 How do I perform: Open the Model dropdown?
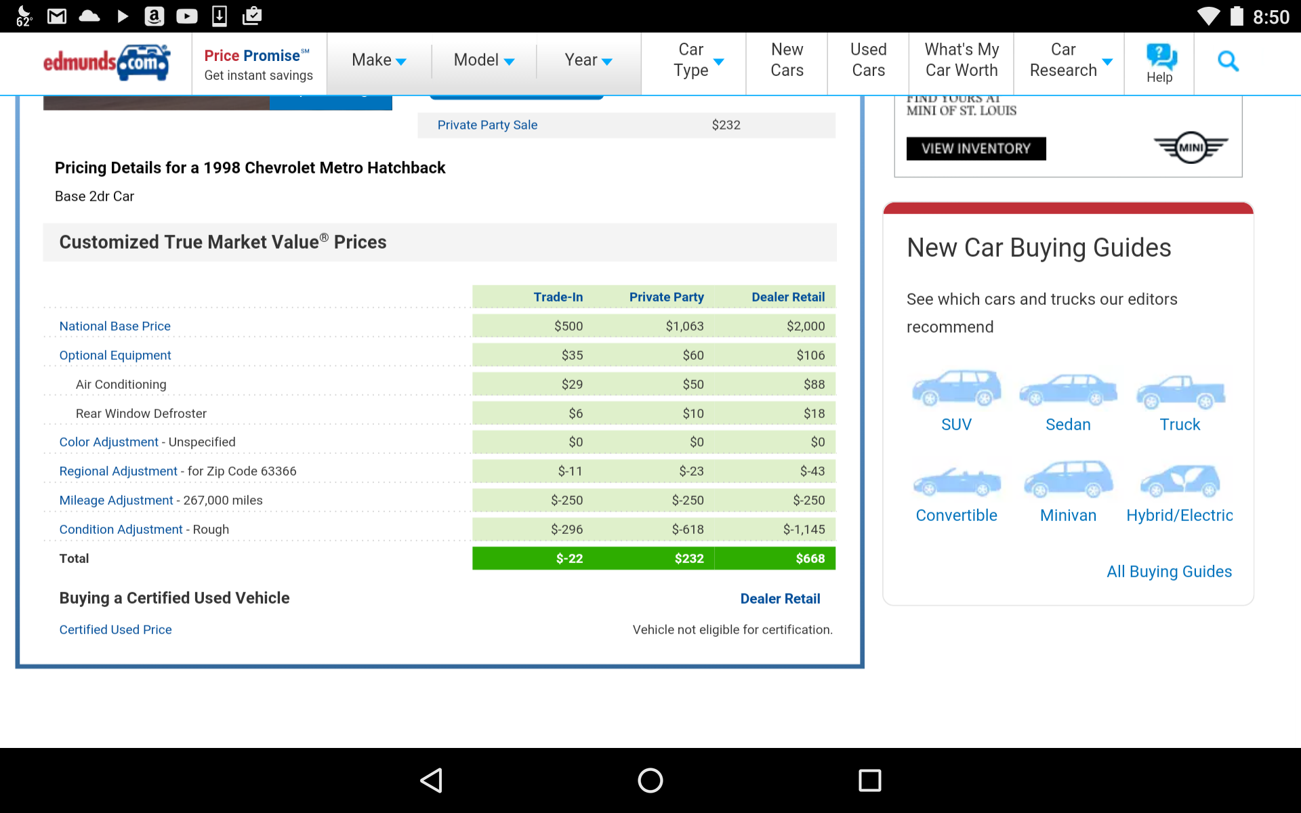484,60
